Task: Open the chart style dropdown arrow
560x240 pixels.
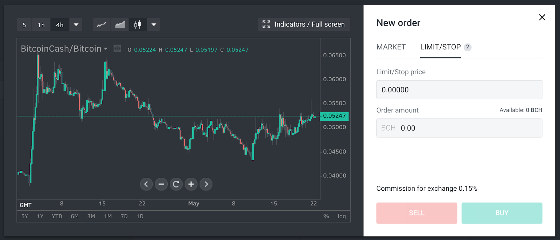Action: [154, 25]
